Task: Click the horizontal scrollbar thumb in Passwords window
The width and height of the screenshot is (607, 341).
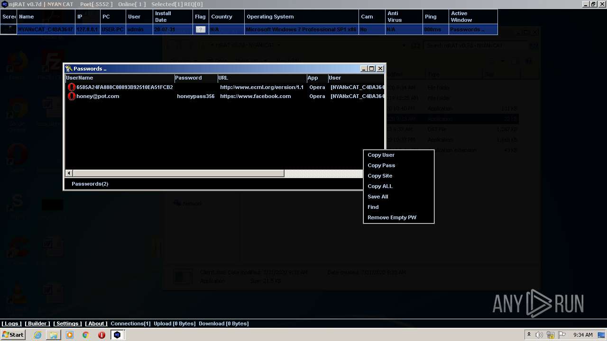Action: point(178,173)
